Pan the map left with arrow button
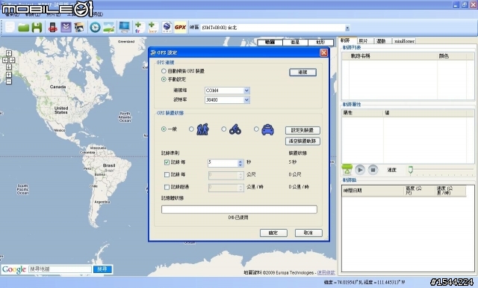Screen dimensions: 478x288 point(5,60)
